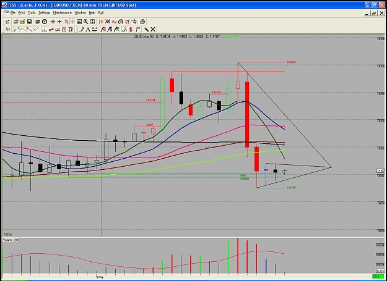Click the new document icon
The height and width of the screenshot is (281, 387).
pos(7,22)
